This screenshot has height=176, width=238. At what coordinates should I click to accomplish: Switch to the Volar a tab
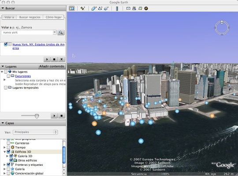click(x=9, y=17)
